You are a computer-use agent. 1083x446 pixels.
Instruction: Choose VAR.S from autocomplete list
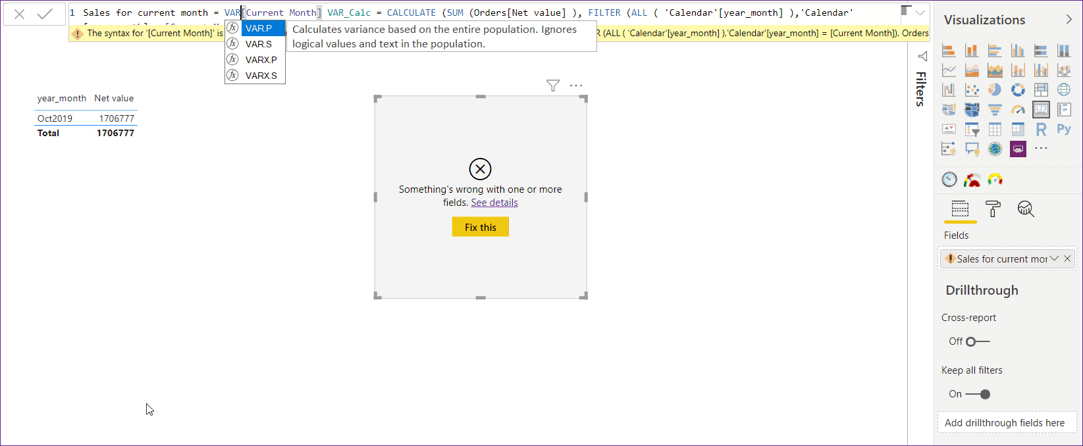pos(259,44)
